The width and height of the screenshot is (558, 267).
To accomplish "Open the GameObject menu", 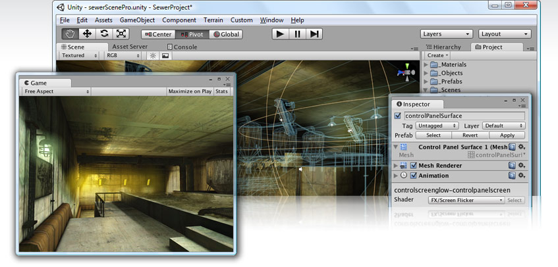I will pyautogui.click(x=137, y=20).
